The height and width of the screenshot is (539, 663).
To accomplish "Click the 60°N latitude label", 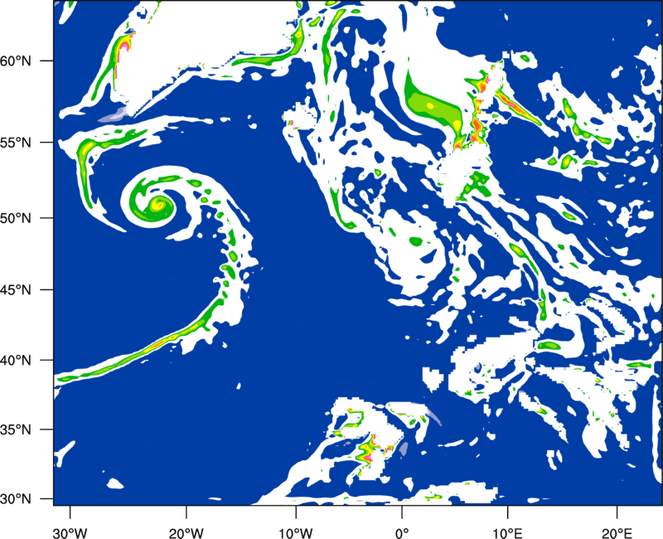I will point(16,61).
